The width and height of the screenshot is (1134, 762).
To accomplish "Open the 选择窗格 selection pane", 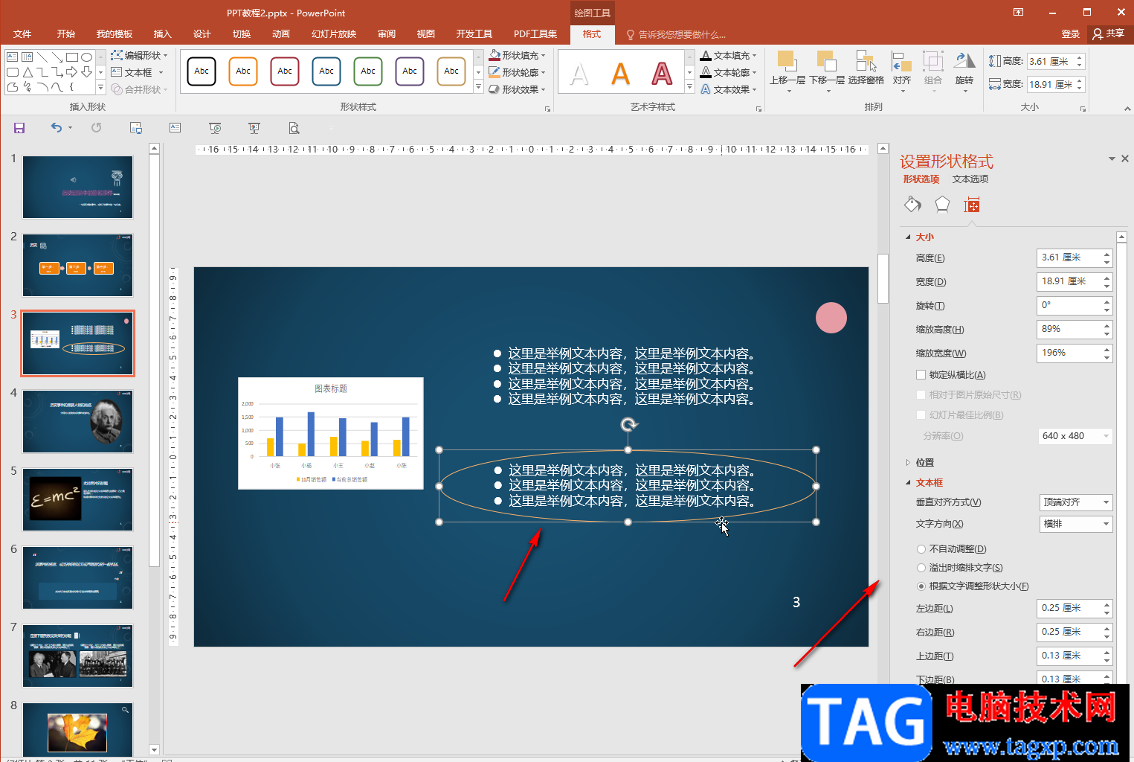I will pyautogui.click(x=866, y=68).
